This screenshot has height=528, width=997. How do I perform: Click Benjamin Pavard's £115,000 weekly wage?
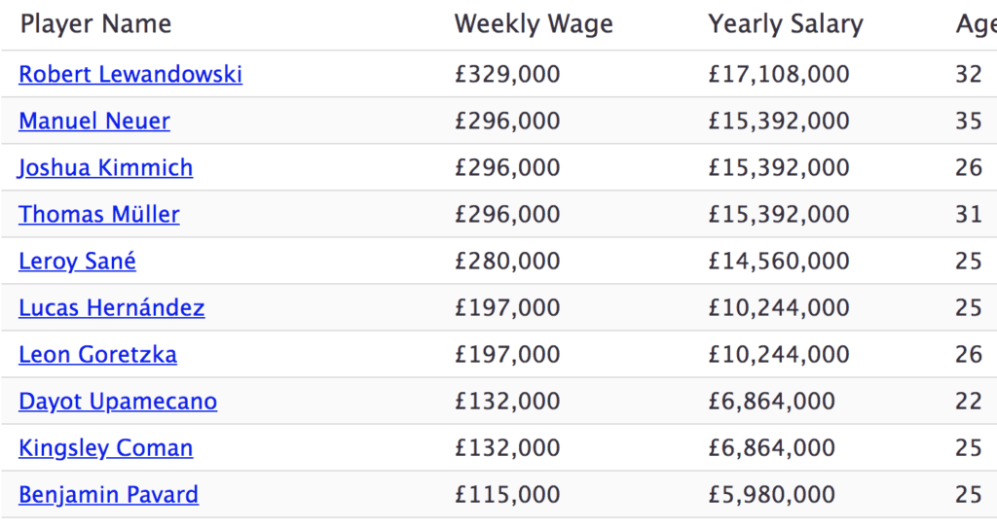click(507, 495)
